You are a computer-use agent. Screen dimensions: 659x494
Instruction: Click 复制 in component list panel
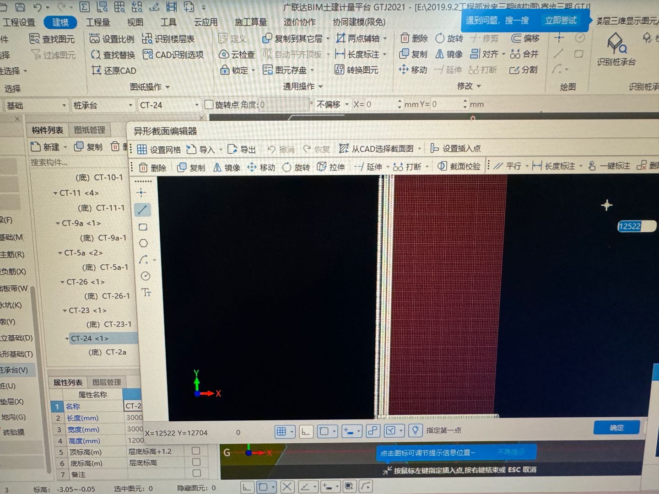click(88, 147)
